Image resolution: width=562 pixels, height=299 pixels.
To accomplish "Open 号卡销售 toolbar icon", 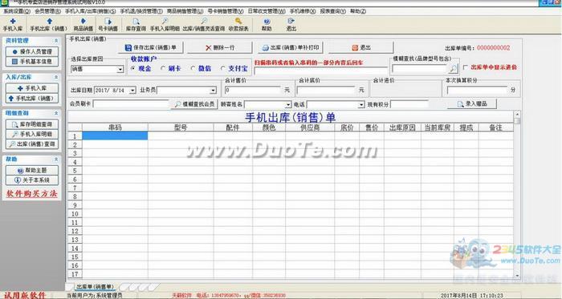I will (x=108, y=24).
